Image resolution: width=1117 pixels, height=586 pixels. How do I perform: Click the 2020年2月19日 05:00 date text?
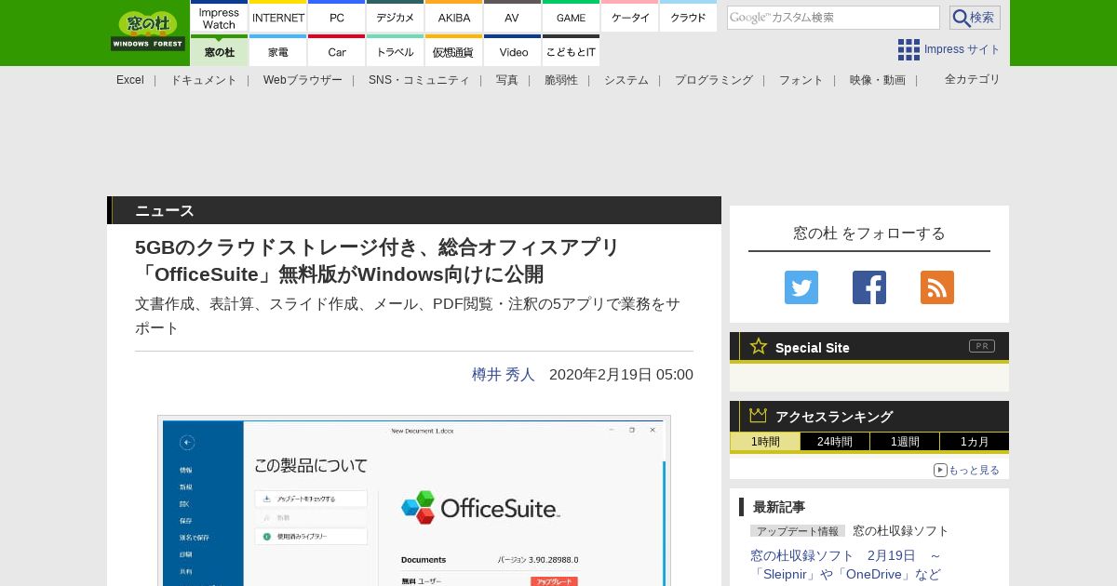[621, 374]
